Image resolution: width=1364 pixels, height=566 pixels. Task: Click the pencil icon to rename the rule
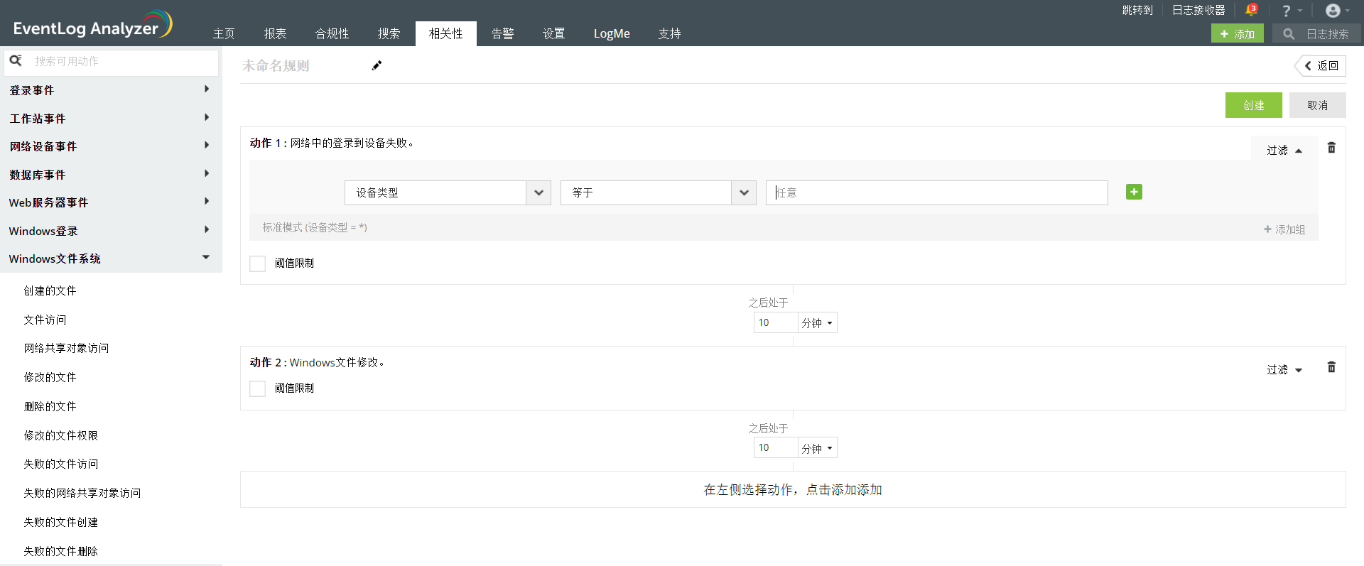click(x=377, y=65)
